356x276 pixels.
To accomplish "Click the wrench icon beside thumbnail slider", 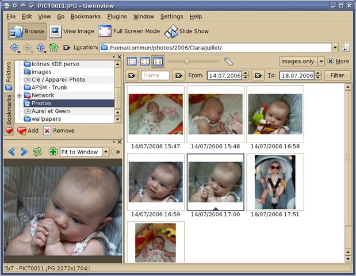I will tap(228, 62).
